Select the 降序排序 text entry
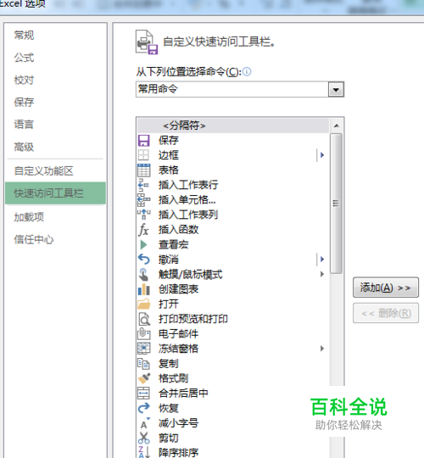This screenshot has width=424, height=458. point(178,452)
